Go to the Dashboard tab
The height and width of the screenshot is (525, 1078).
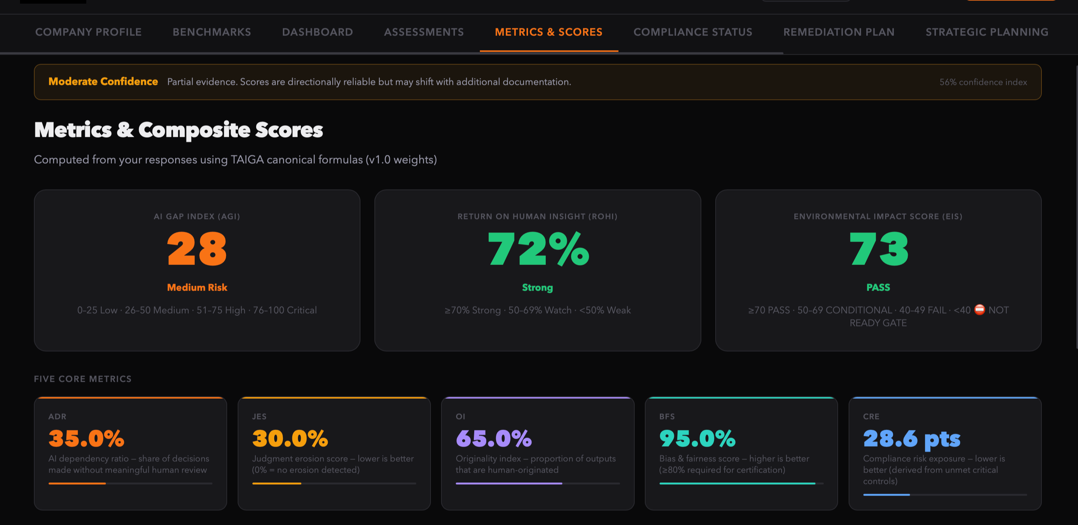(x=317, y=32)
